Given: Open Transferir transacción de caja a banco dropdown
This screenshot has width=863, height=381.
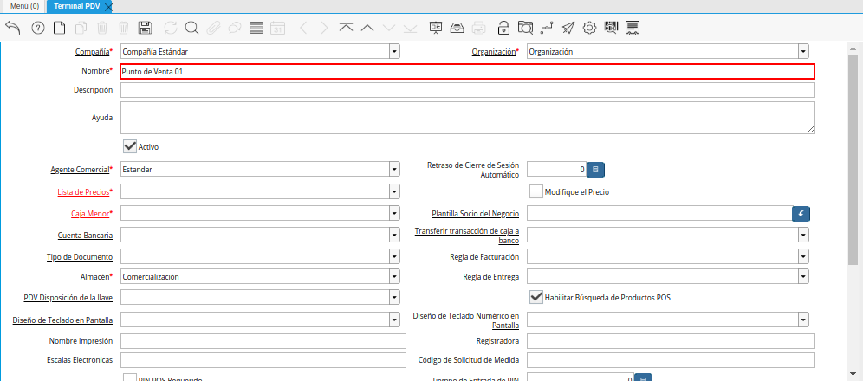Looking at the screenshot, I should coord(803,236).
